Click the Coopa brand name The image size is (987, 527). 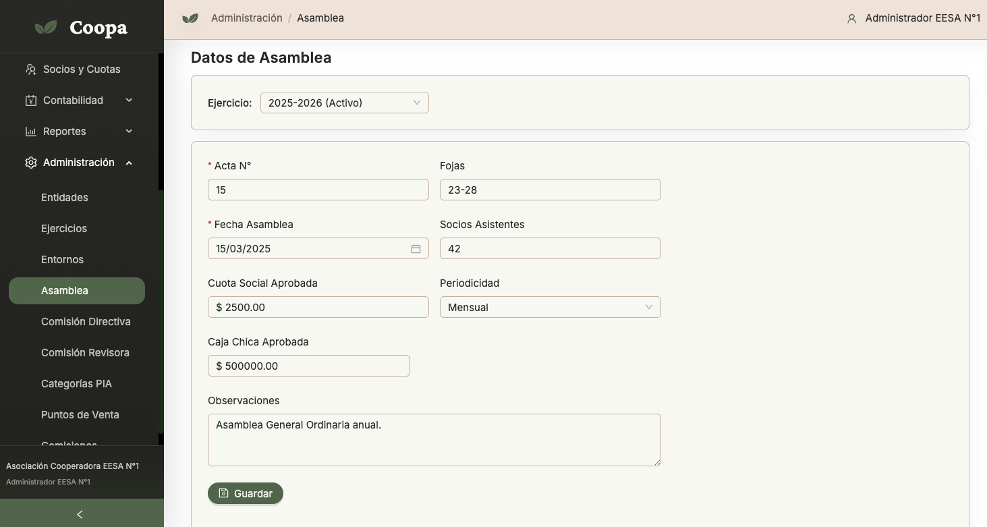point(98,28)
